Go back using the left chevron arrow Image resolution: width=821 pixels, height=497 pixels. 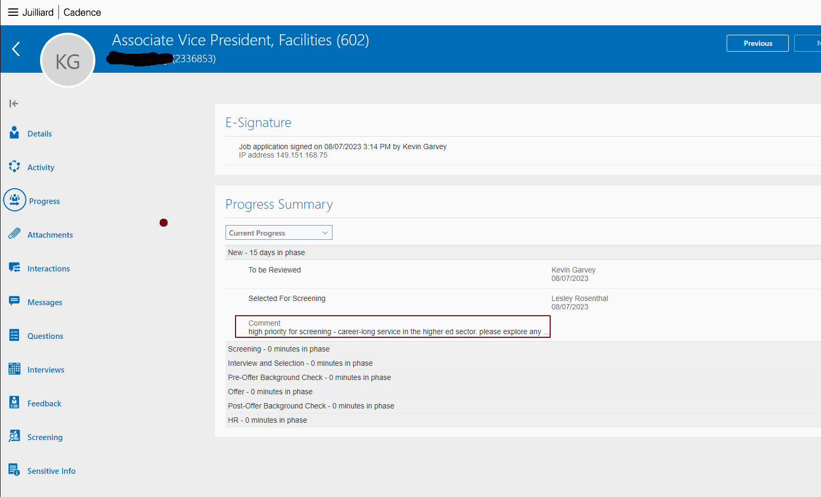pos(16,49)
